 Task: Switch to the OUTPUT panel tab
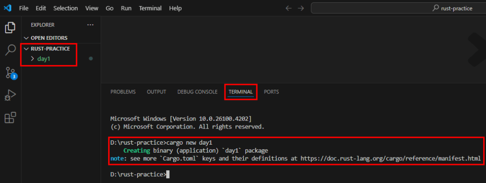click(x=157, y=92)
